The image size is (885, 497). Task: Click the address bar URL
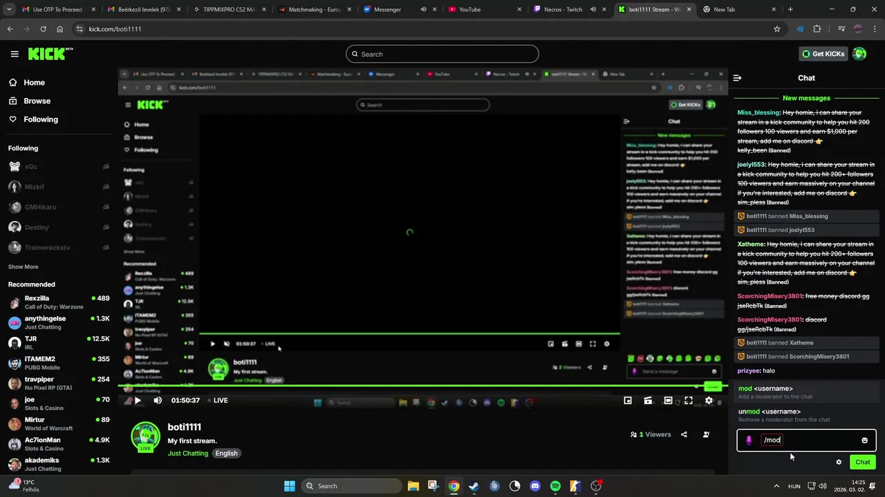(x=115, y=29)
